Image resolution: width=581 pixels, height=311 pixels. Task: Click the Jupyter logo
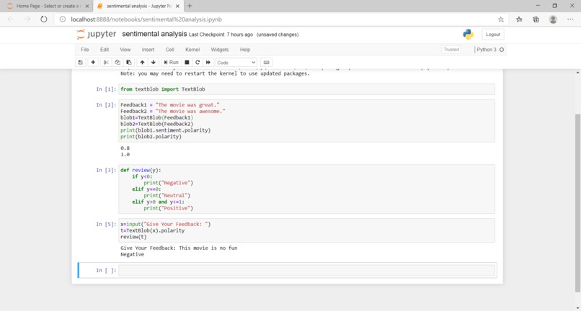tap(97, 35)
